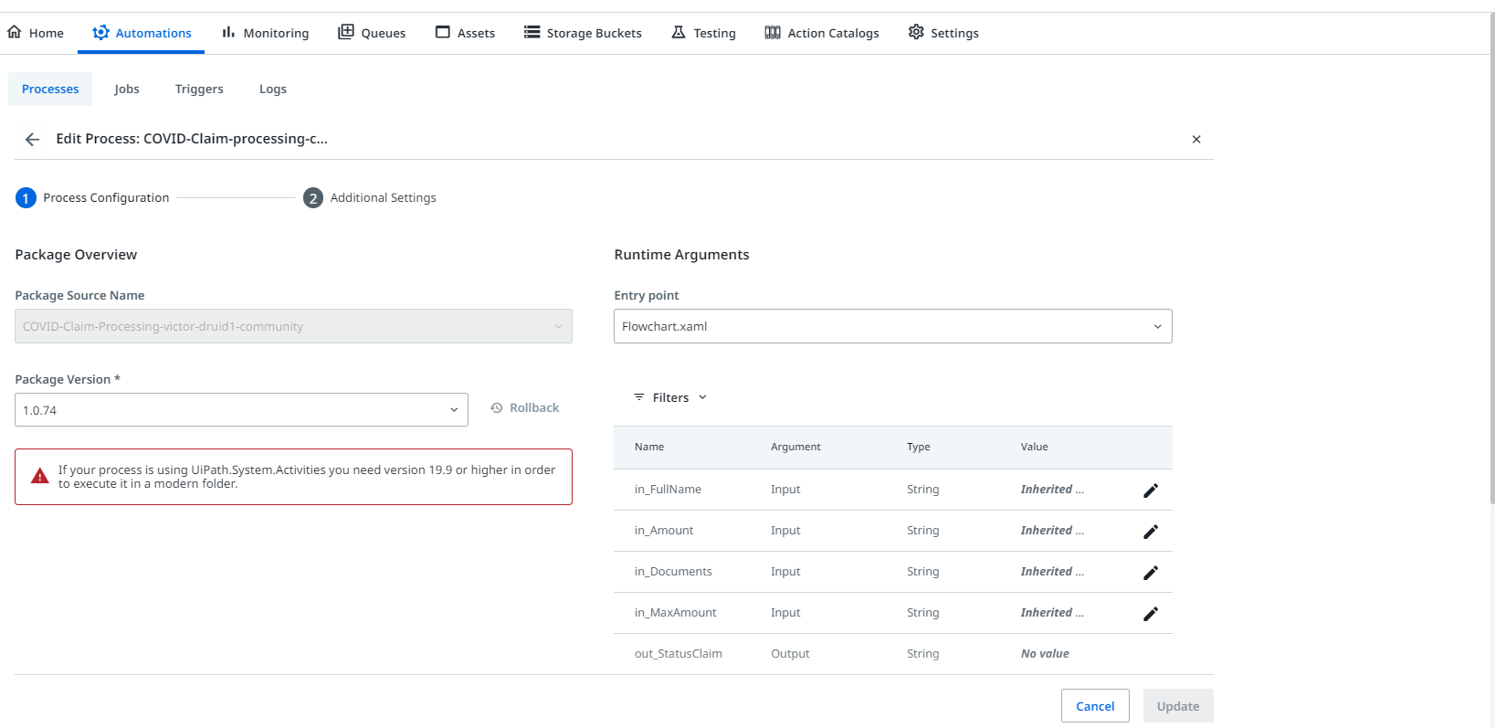Viewport: 1495px width, 728px height.
Task: Close the Edit Process panel
Action: point(1196,140)
